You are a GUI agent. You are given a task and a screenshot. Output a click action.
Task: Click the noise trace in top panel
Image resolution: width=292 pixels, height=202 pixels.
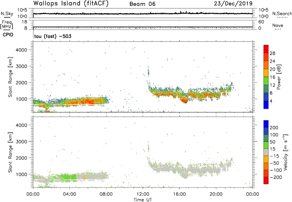(143, 13)
